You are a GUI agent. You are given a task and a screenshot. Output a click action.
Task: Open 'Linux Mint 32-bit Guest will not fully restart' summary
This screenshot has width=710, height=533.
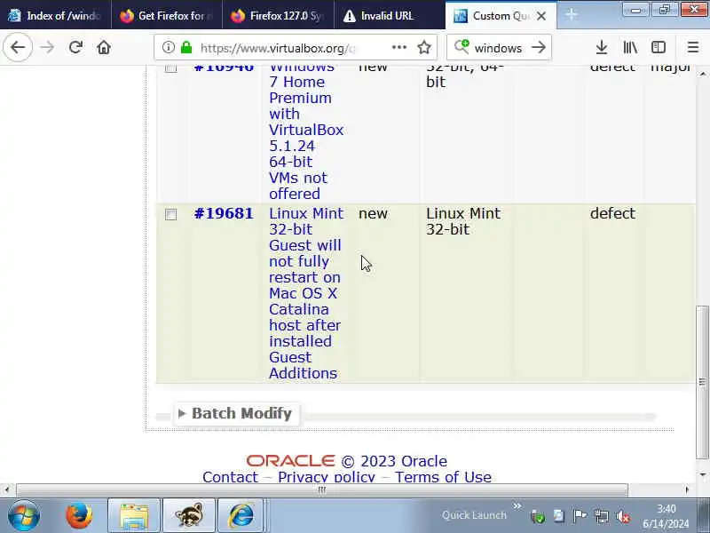(x=306, y=293)
